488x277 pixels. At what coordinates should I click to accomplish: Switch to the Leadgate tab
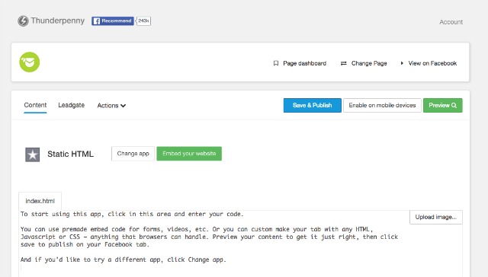coord(71,105)
